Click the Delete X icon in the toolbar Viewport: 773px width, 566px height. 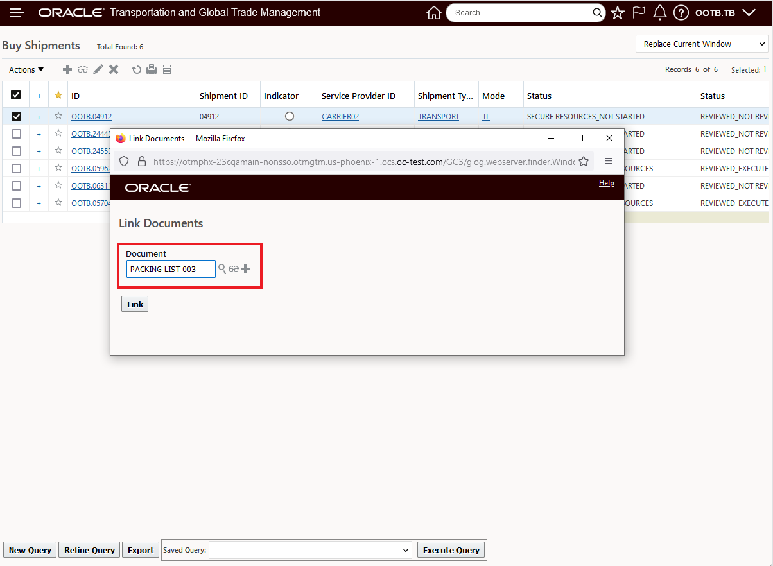pyautogui.click(x=114, y=69)
